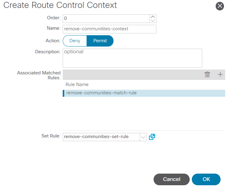Increase the Order value with up arrow
This screenshot has height=188, width=227.
pos(153,17)
